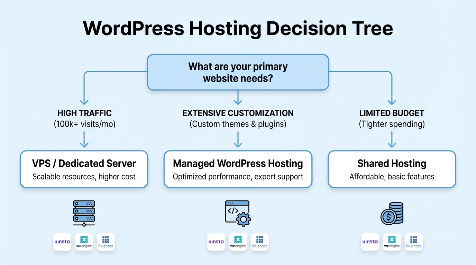The height and width of the screenshot is (265, 476).
Task: Click the WP Engine icon under Shared Hosting
Action: pyautogui.click(x=392, y=242)
